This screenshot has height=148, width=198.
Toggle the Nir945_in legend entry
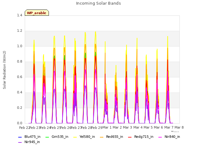click(x=29, y=142)
